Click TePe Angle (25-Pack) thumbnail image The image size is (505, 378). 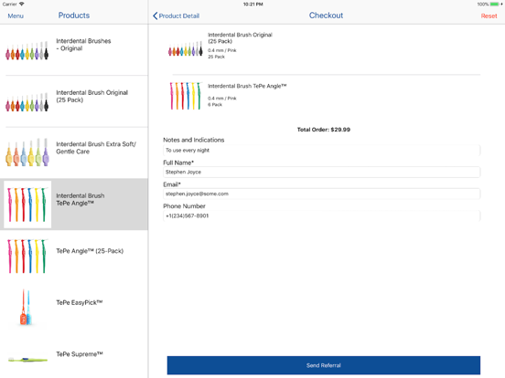(27, 257)
